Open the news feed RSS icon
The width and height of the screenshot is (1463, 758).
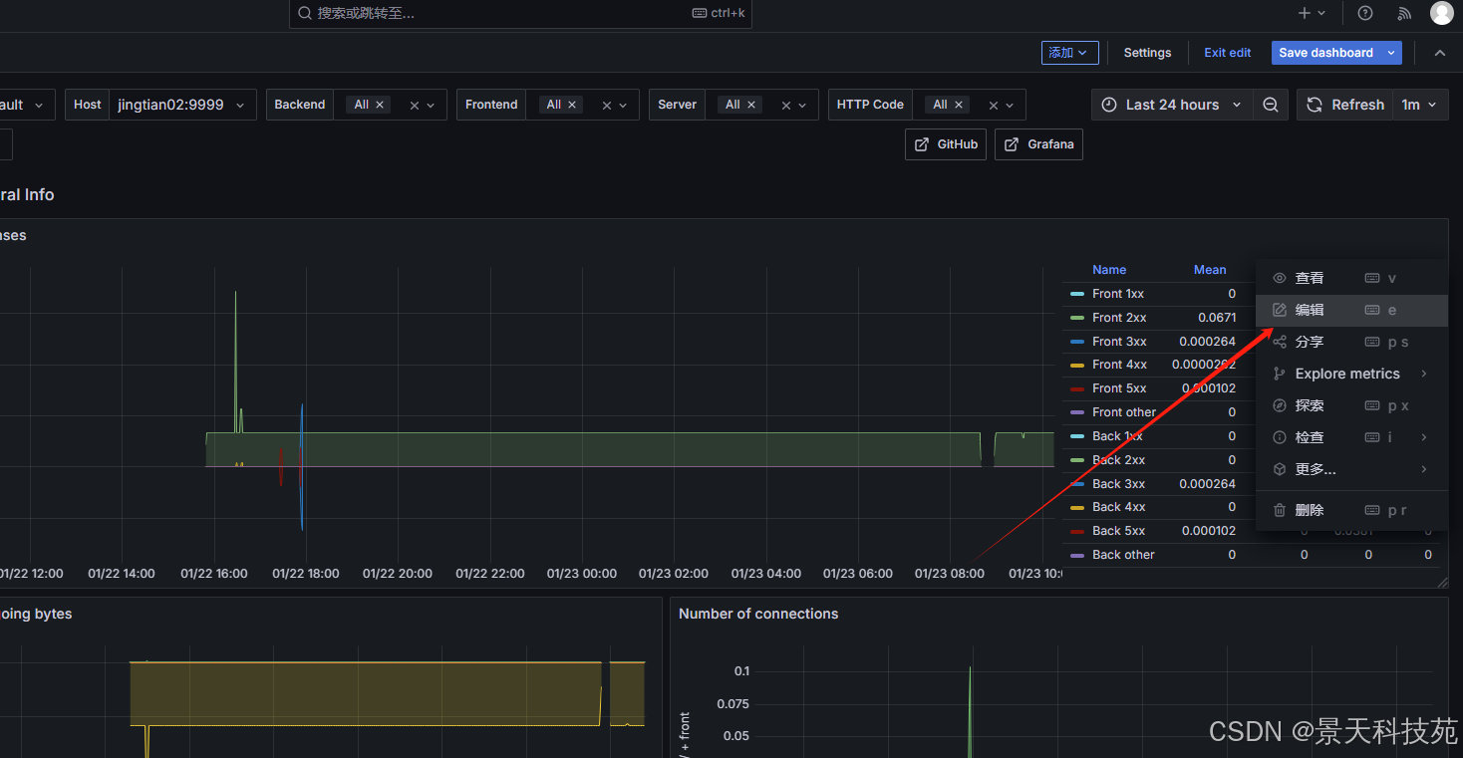pyautogui.click(x=1404, y=13)
